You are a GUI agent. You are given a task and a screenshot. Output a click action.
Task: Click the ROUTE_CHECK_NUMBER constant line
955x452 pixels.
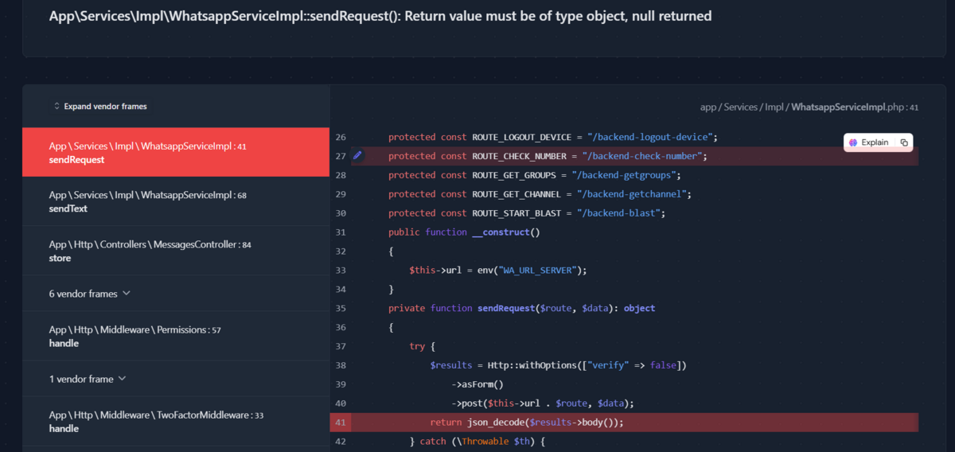click(x=548, y=156)
